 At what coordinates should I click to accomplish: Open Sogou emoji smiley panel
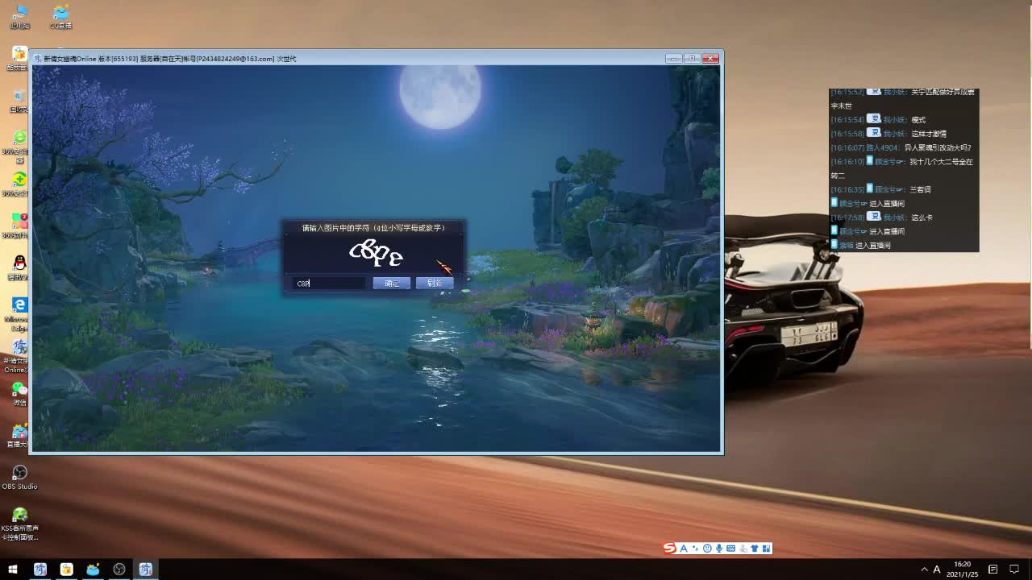point(707,549)
